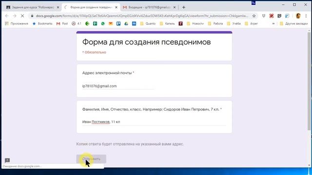Expand the Учеба bookmarks folder

coord(234,24)
